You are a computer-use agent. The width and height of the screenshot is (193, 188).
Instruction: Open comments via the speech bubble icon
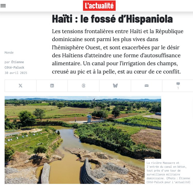click(x=178, y=84)
